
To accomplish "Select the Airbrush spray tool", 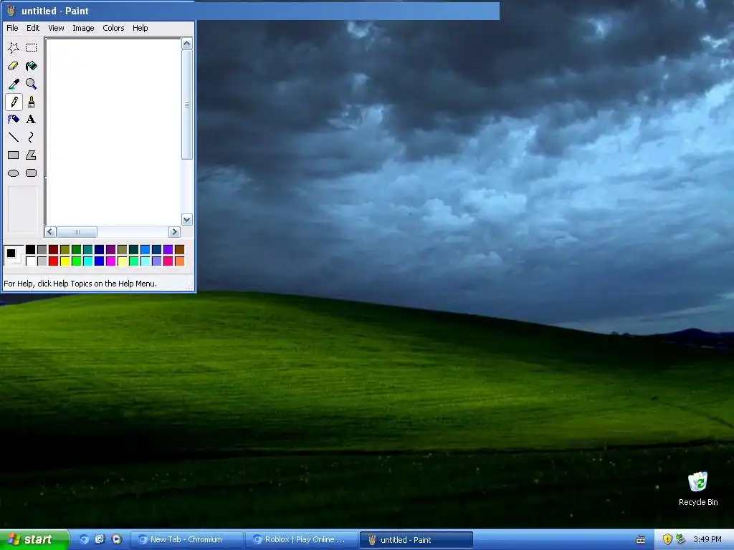I will click(x=13, y=120).
